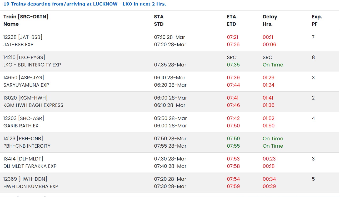Viewport: 340px width, 197px height.
Task: Click the 'ETA' column header
Action: pos(232,17)
